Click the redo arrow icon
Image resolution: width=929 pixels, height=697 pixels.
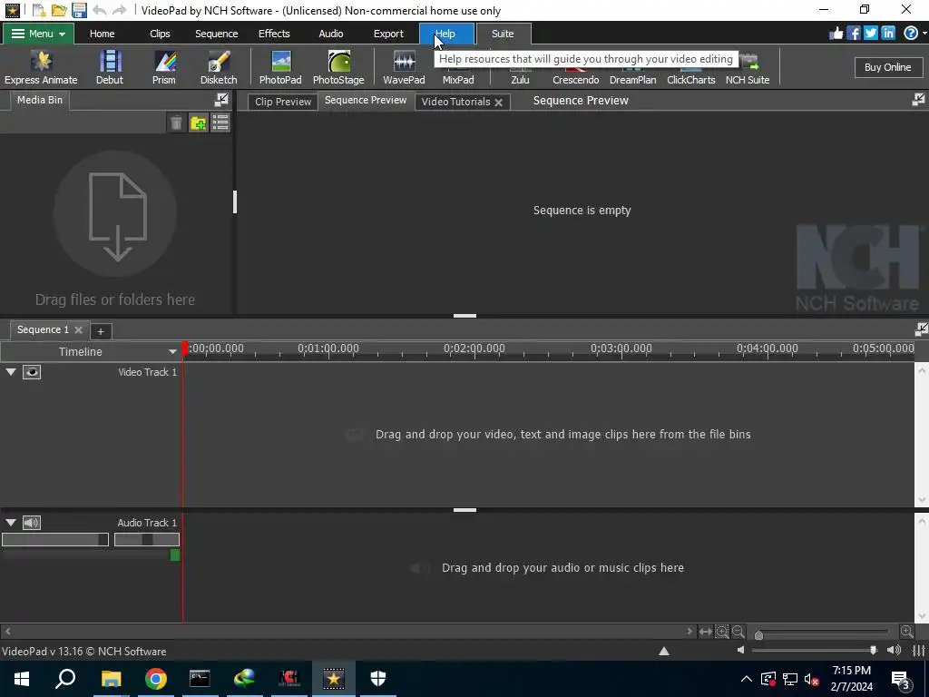119,10
